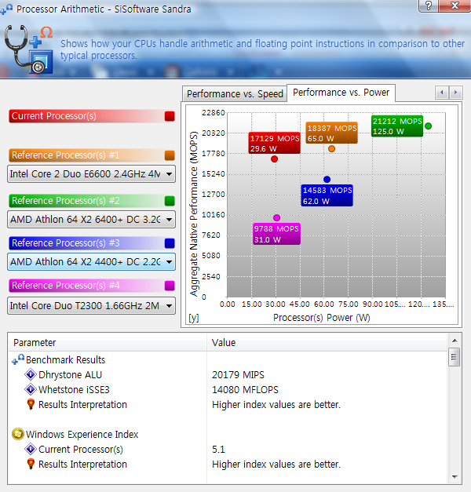Click the results list scrollbar thumb
Viewport: 471px width, 492px height.
click(455, 357)
